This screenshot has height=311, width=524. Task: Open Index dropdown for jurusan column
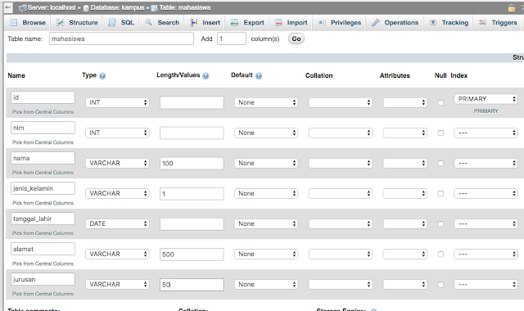(x=486, y=285)
